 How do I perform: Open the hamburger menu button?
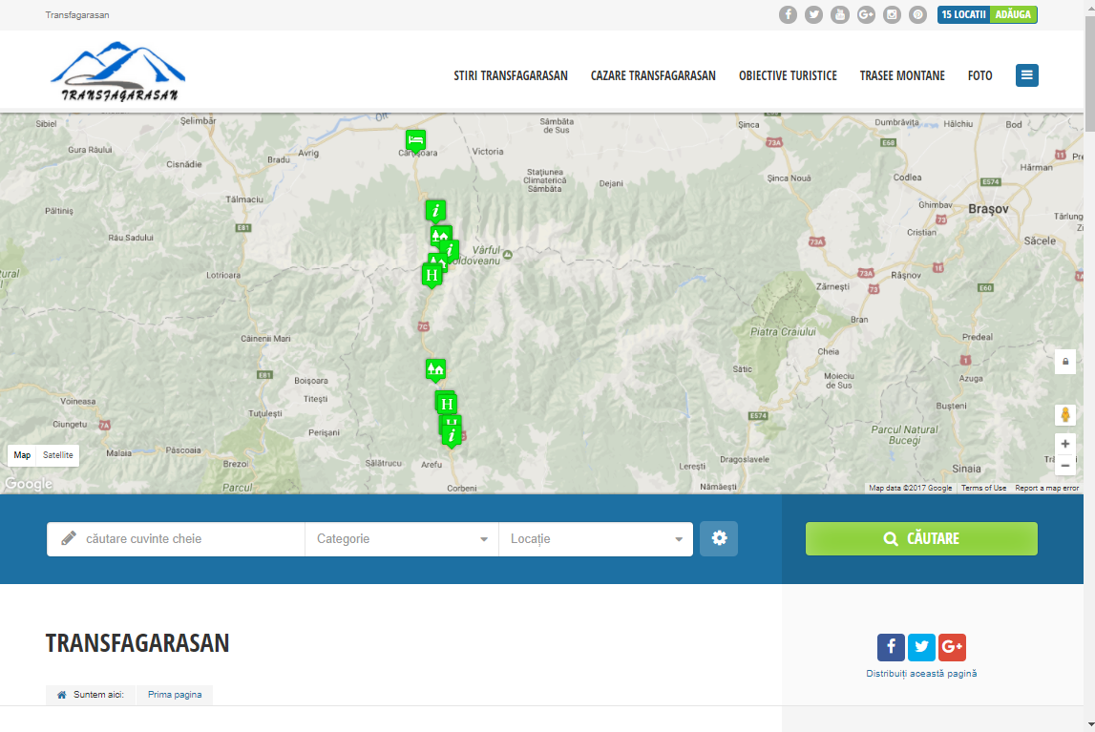tap(1026, 75)
